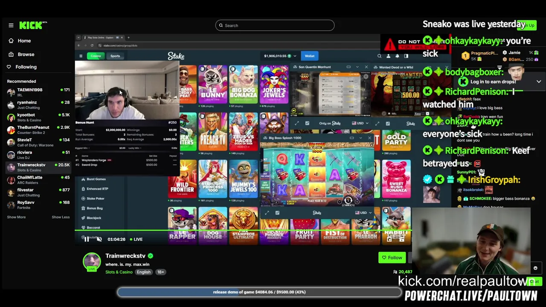
Task: Open the chat emoji picker
Action: tap(535, 268)
